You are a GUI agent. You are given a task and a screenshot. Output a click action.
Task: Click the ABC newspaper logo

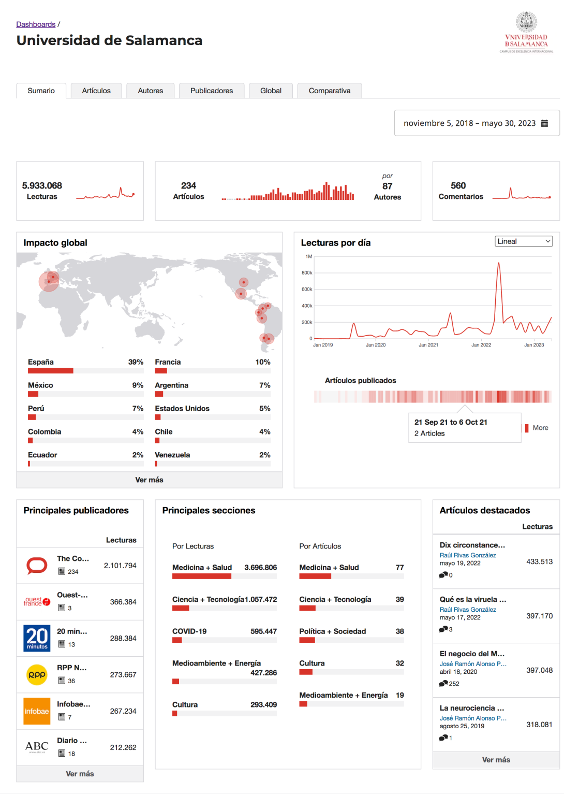[x=37, y=747]
